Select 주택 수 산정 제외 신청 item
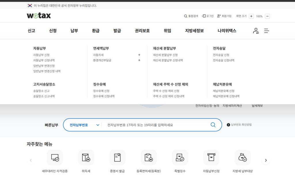This screenshot has height=178, width=295. point(166,91)
